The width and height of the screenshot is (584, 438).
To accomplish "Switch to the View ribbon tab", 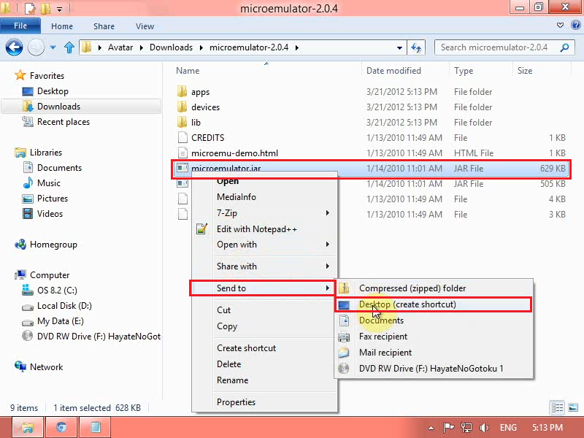I will point(145,26).
